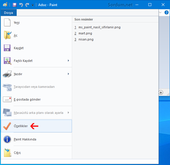
Task: Click the folder icon for Aç
Action: point(7,35)
